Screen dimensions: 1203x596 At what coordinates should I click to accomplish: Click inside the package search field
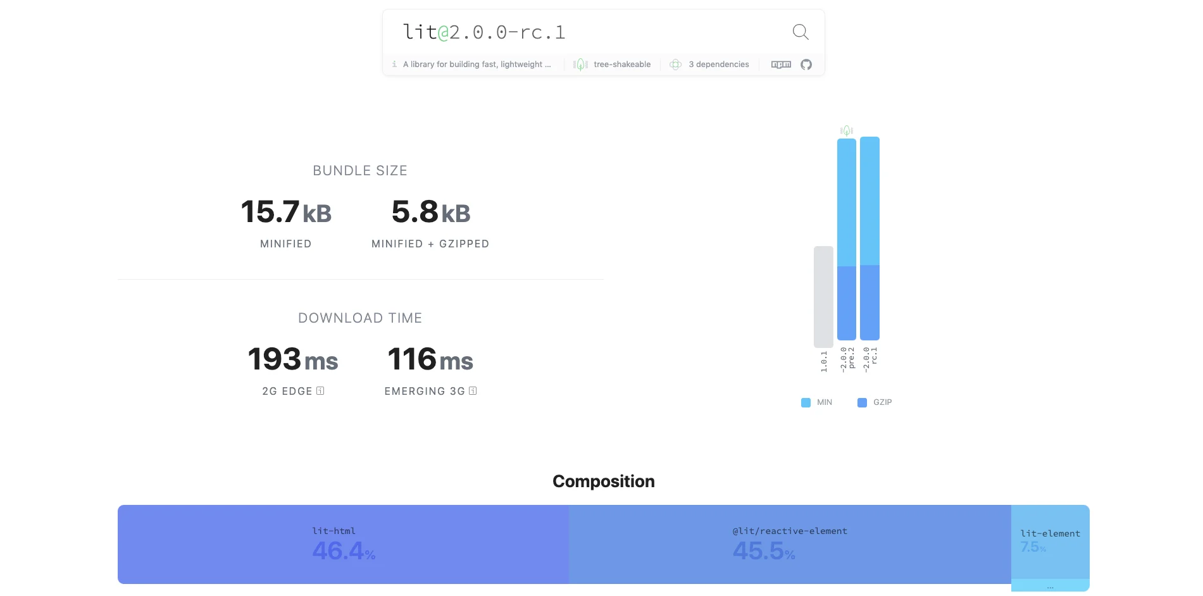coord(570,32)
